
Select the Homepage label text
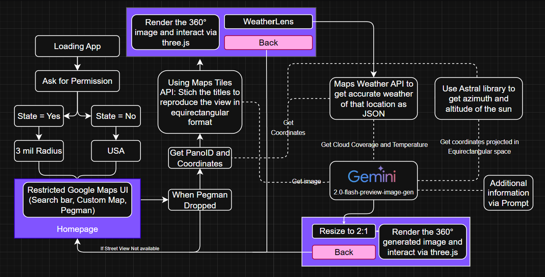click(x=77, y=229)
